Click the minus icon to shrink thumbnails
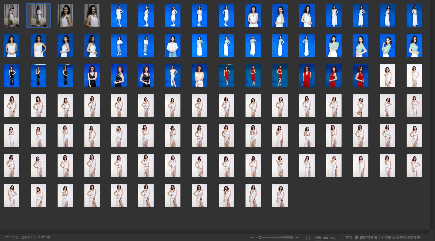Viewport: 435px width, 241px height. tap(252, 238)
